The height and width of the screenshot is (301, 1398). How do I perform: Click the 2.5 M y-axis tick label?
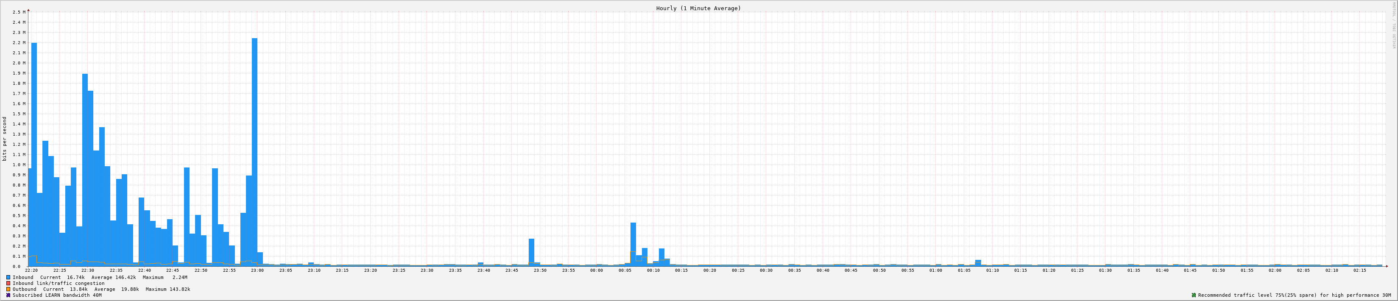[19, 12]
